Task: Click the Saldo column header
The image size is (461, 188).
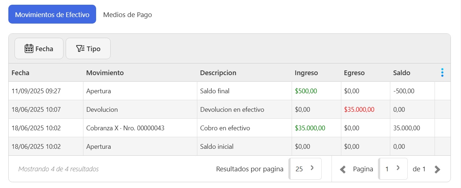Action: (x=402, y=73)
